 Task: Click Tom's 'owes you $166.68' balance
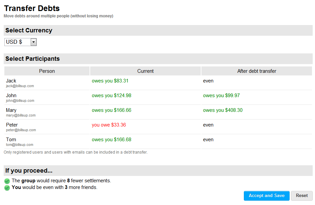tap(111, 140)
